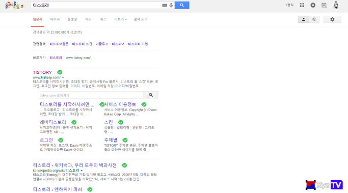Click checkmark beside 티스토리를 시작하시려면 sitelink
This screenshot has height=193, width=348.
102,104
